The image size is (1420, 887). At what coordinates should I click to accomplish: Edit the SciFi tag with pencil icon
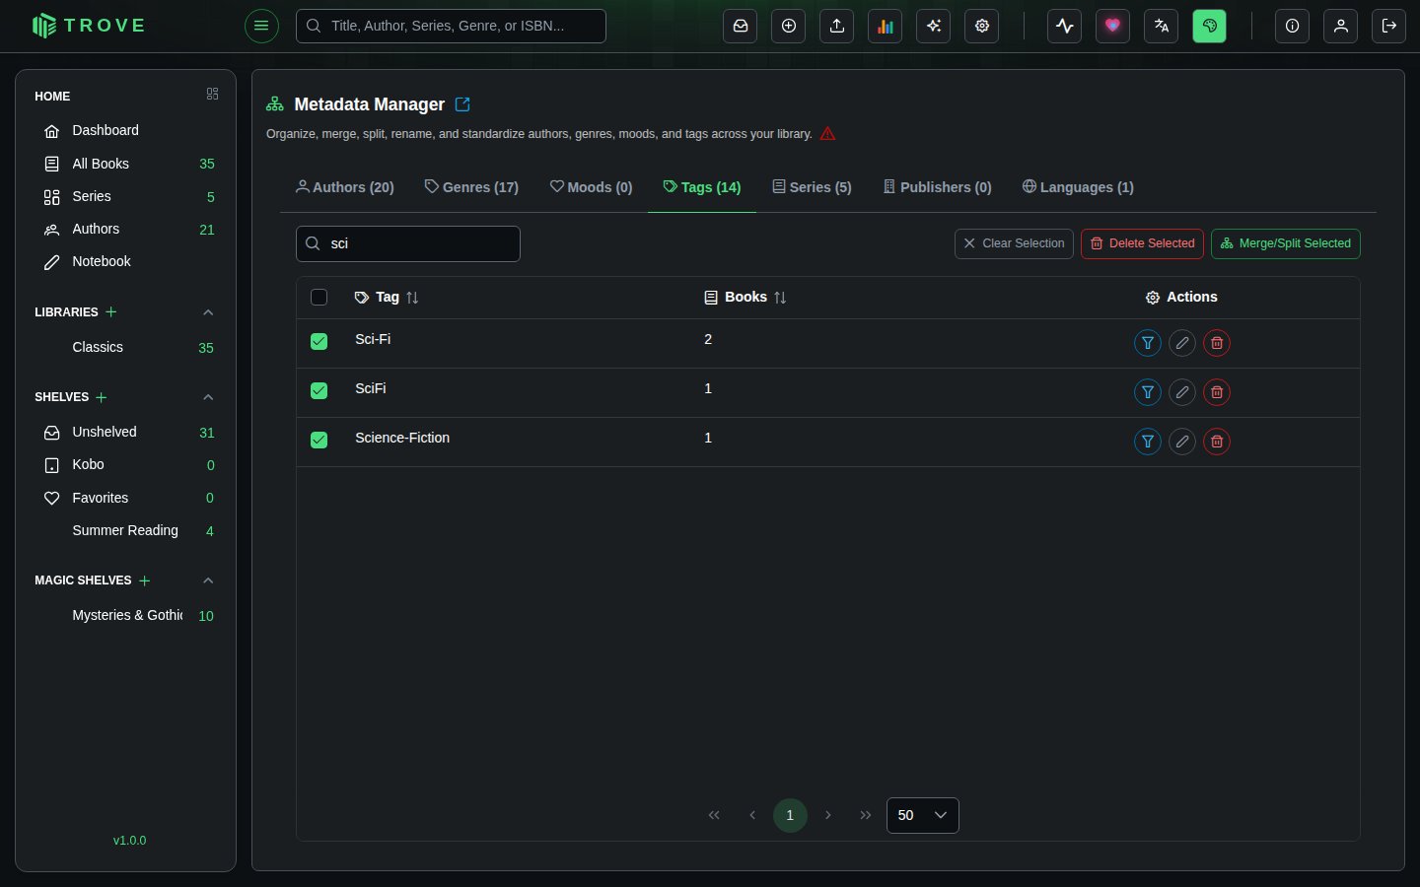click(1182, 392)
